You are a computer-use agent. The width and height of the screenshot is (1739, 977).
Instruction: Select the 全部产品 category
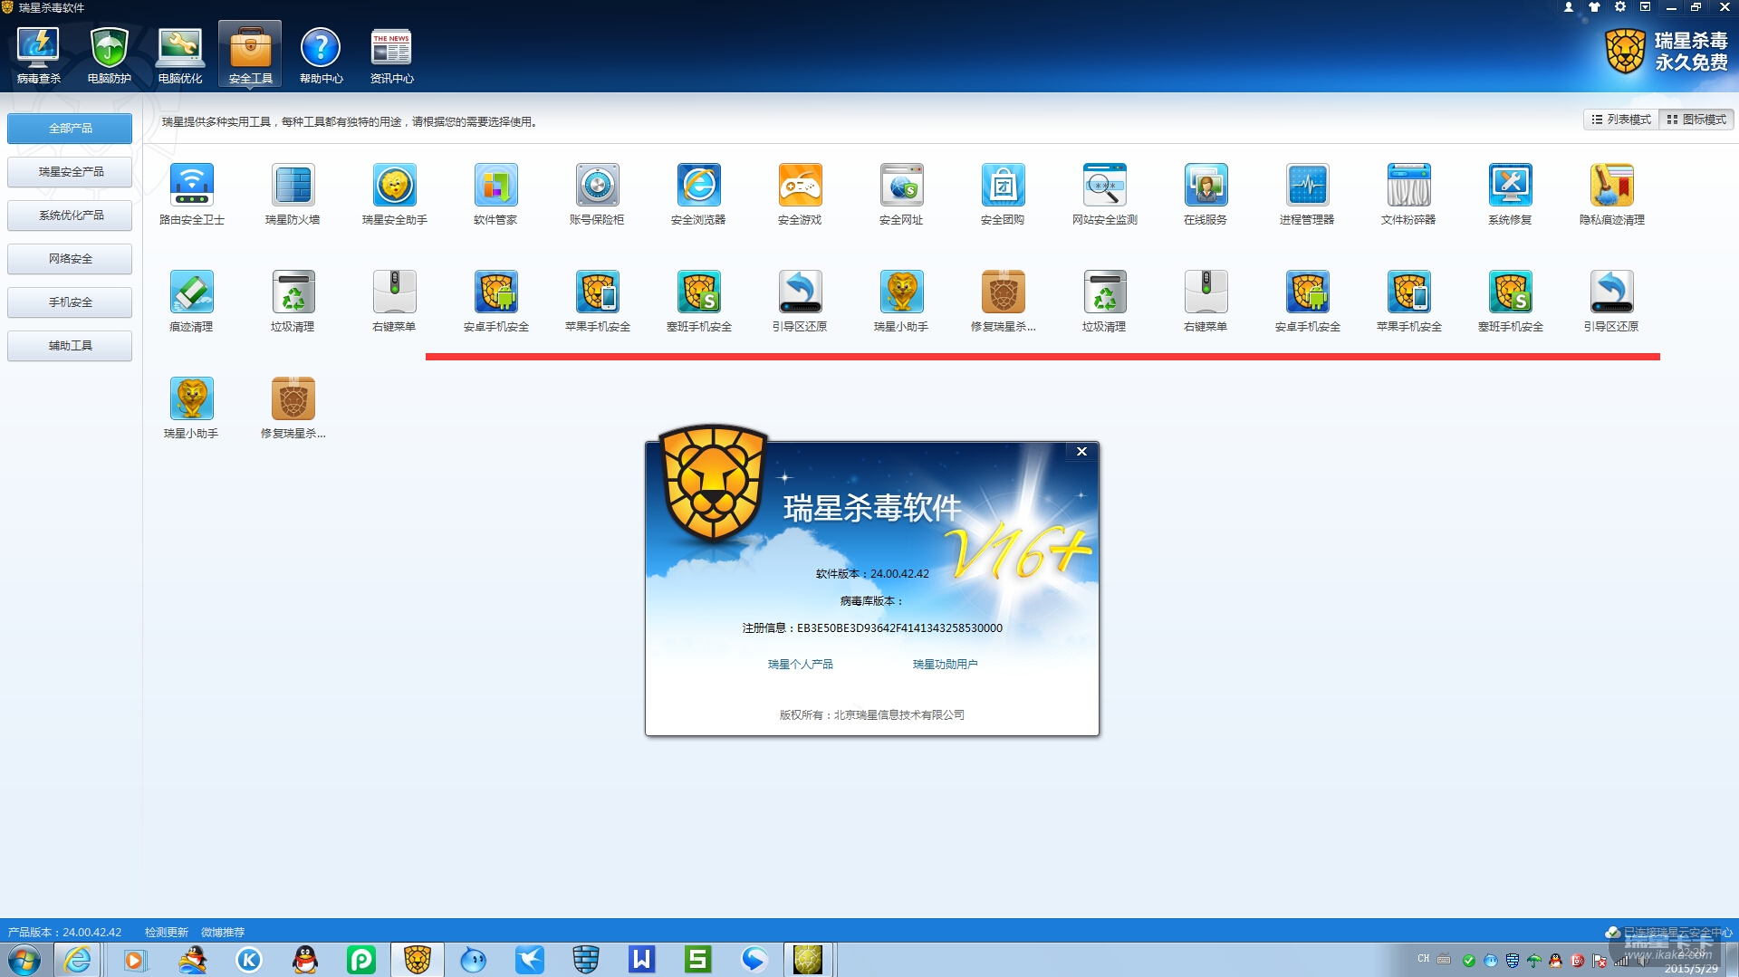pyautogui.click(x=70, y=129)
